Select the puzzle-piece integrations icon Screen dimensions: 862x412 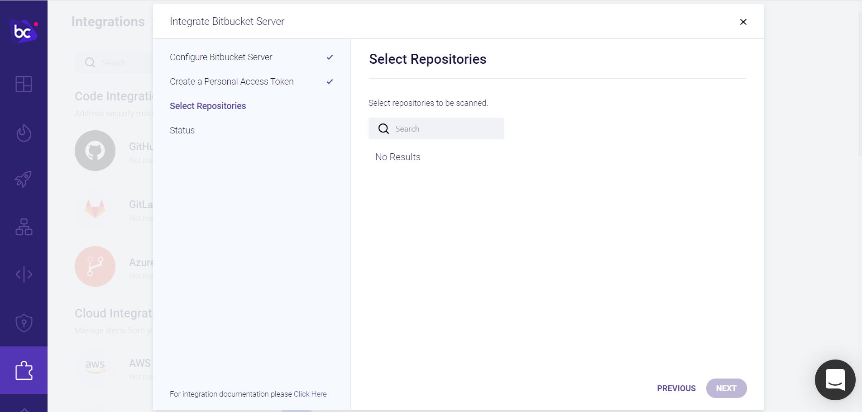coord(24,371)
